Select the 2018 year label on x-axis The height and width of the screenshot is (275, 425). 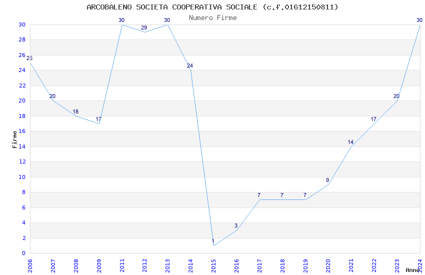(282, 265)
